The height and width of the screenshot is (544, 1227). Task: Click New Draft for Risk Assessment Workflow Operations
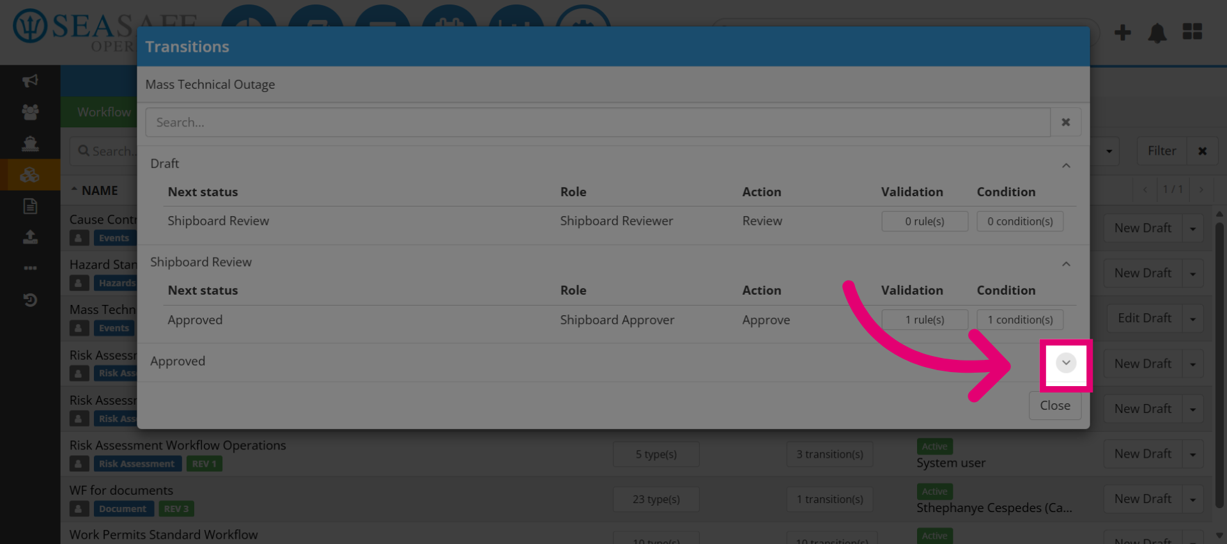[x=1143, y=454]
